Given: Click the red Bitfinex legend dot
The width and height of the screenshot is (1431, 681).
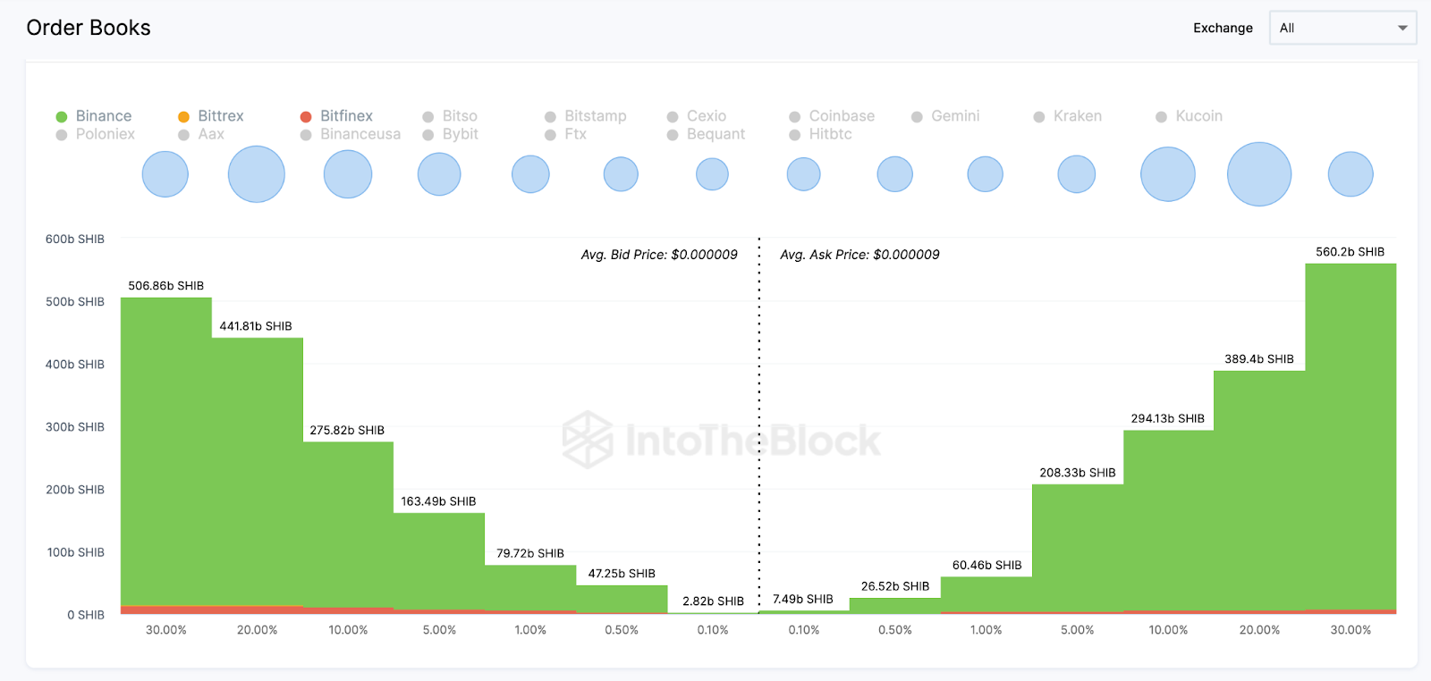Looking at the screenshot, I should coord(306,117).
